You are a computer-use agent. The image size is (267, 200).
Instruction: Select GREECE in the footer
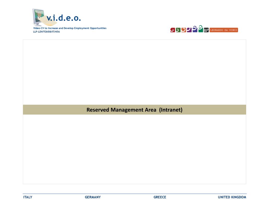160,197
